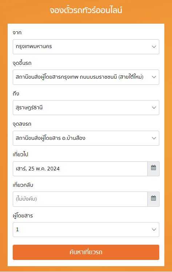Open the return date calendar icon
This screenshot has height=272, width=172.
(x=153, y=199)
